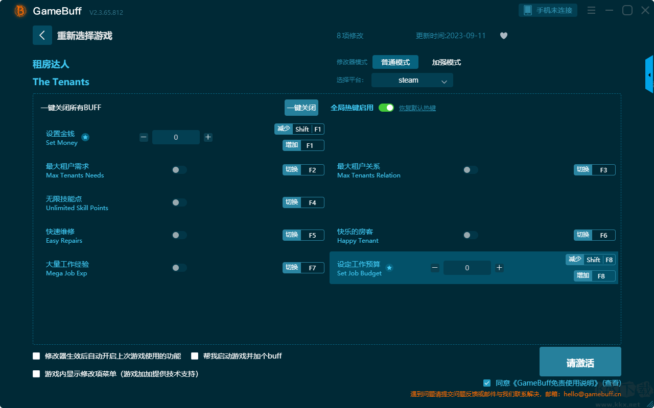Check auto-enable last used functions box
The width and height of the screenshot is (654, 408).
36,356
